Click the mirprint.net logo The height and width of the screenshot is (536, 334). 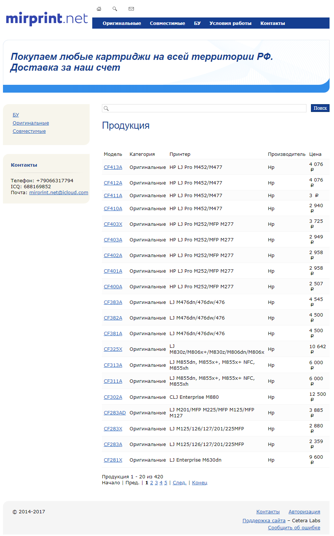pos(47,19)
